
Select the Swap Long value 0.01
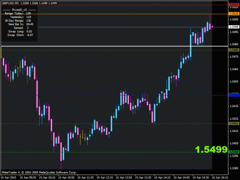point(30,31)
